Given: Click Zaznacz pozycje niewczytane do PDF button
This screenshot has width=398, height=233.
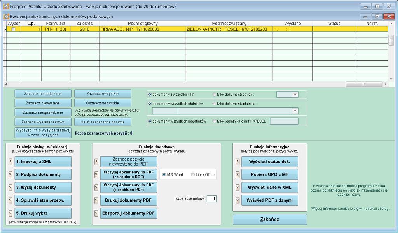Looking at the screenshot, I should pyautogui.click(x=129, y=162).
